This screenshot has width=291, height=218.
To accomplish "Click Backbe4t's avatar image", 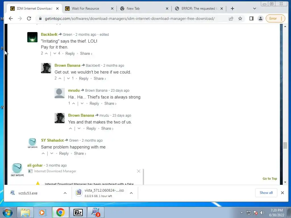I will click(32, 37).
